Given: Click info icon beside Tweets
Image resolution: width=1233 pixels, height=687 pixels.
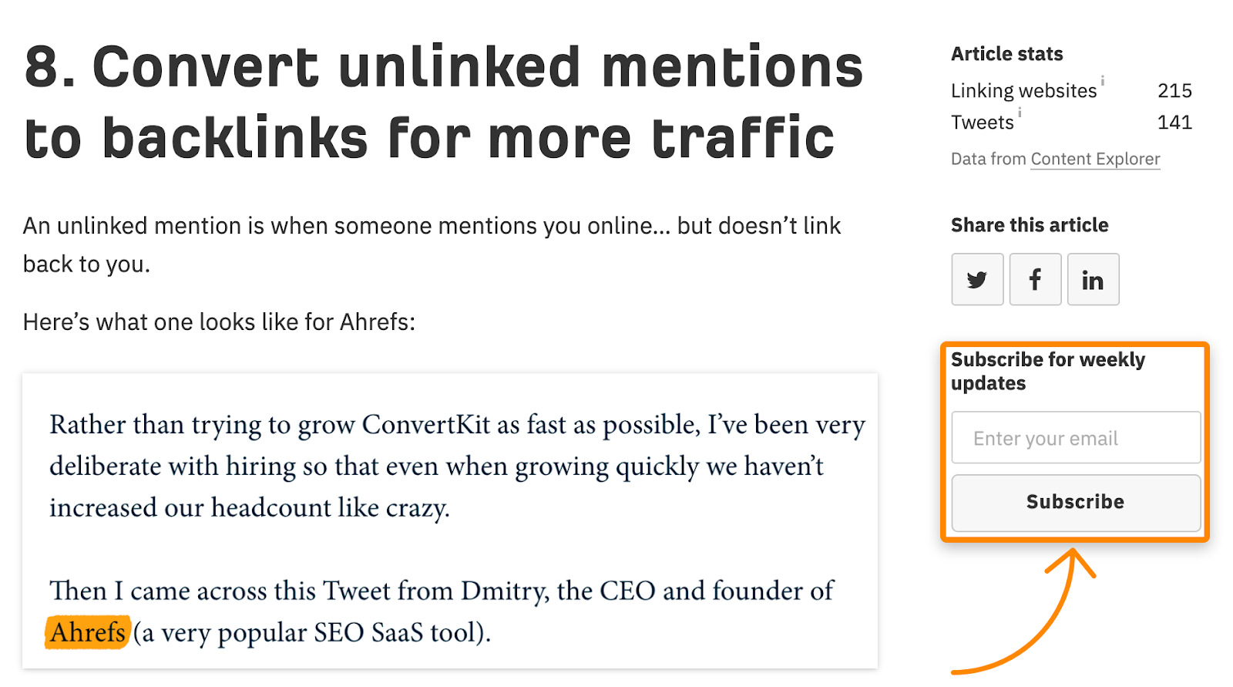Looking at the screenshot, I should click(x=1020, y=113).
